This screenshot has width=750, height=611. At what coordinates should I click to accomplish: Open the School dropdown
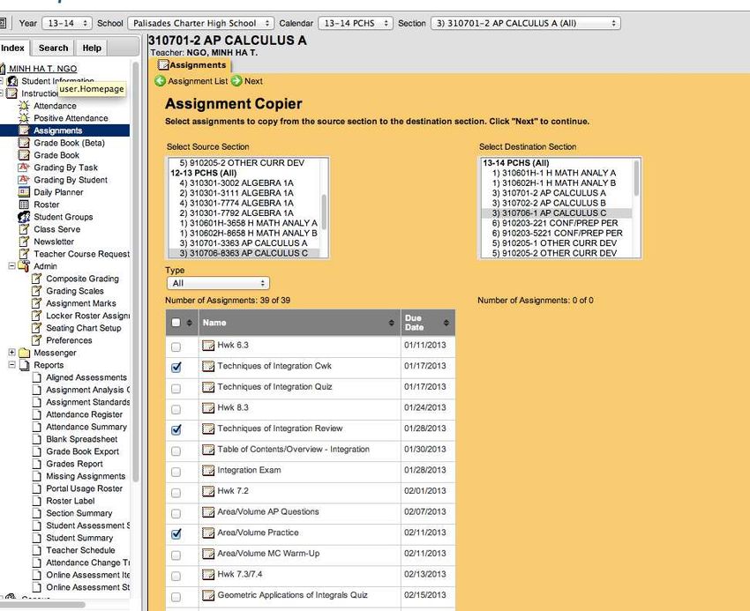201,23
